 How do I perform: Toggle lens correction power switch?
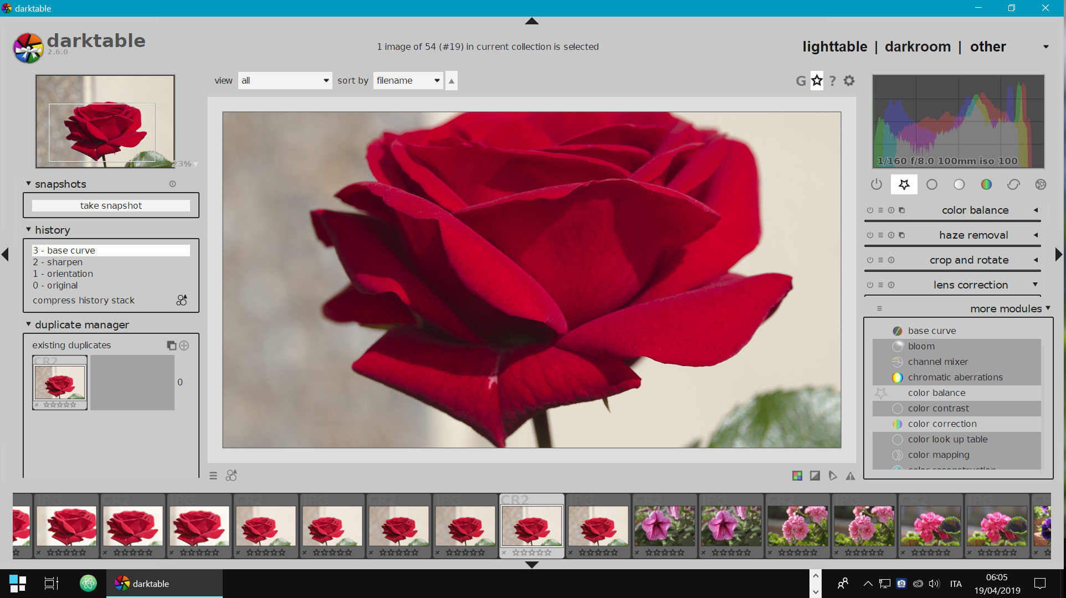pyautogui.click(x=870, y=285)
